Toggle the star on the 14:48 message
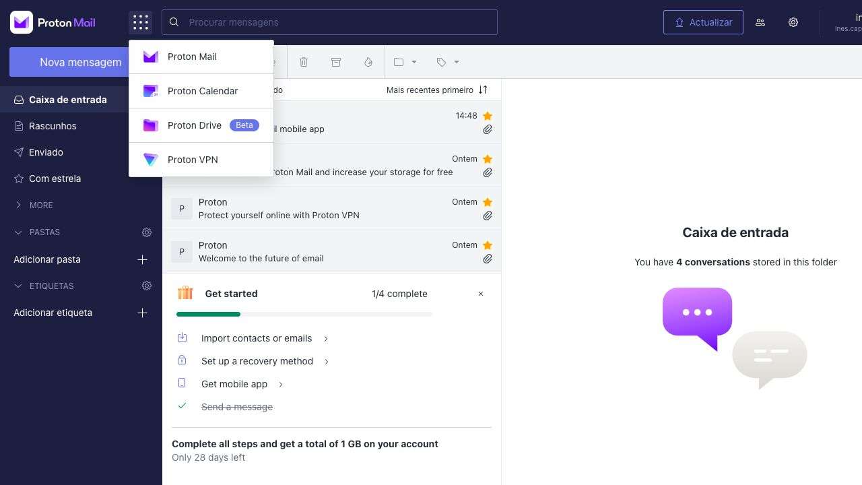862x485 pixels. tap(488, 116)
